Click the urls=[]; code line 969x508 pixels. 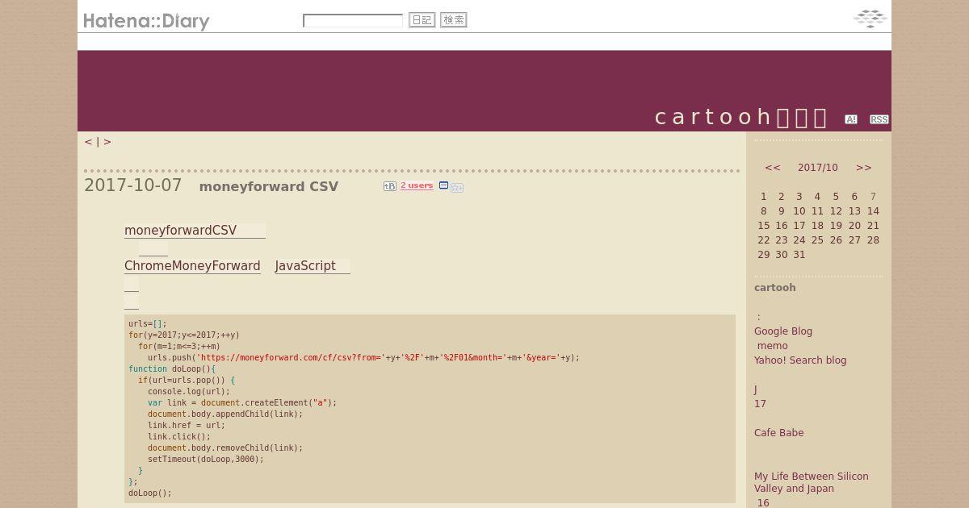click(x=148, y=323)
